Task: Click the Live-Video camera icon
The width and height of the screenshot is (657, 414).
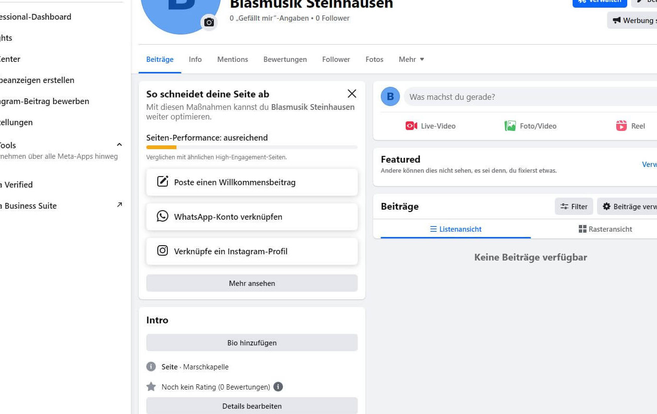Action: (x=411, y=126)
